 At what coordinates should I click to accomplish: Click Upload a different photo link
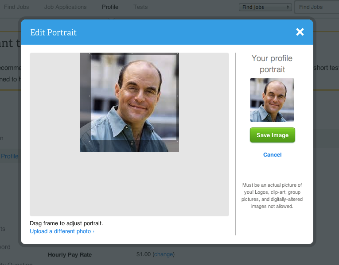click(x=62, y=231)
